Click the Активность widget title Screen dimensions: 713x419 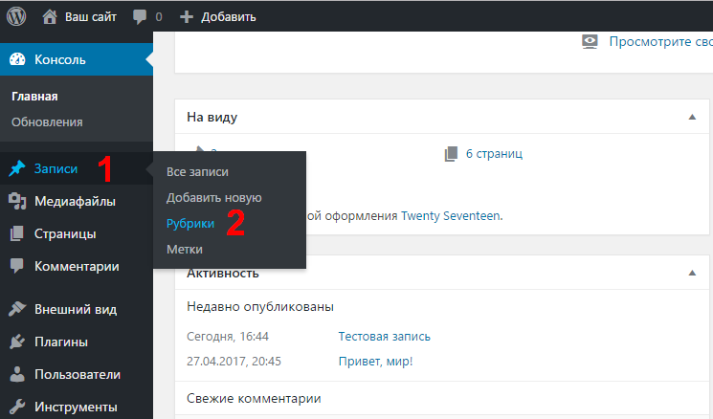(223, 274)
